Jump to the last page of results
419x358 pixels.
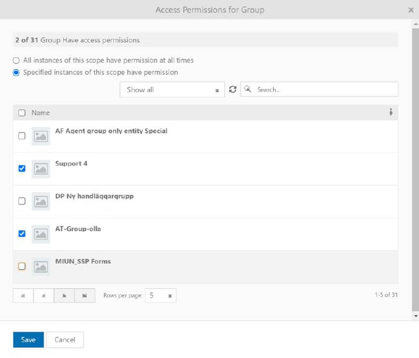[84, 296]
